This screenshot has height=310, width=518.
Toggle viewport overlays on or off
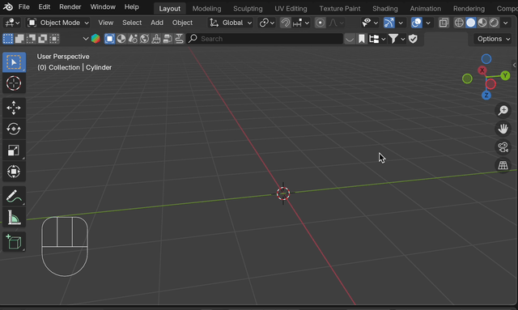coord(417,23)
